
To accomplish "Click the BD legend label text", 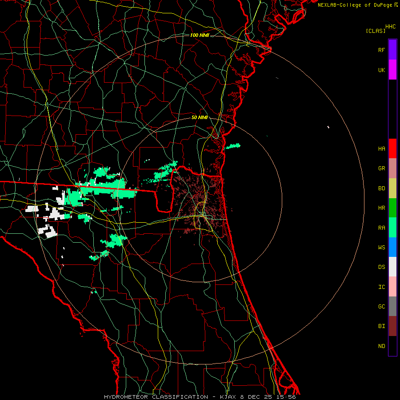I will point(381,188).
